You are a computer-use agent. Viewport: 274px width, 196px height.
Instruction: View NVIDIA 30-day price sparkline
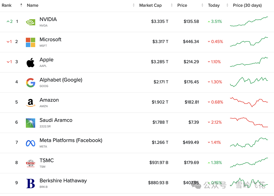click(249, 21)
